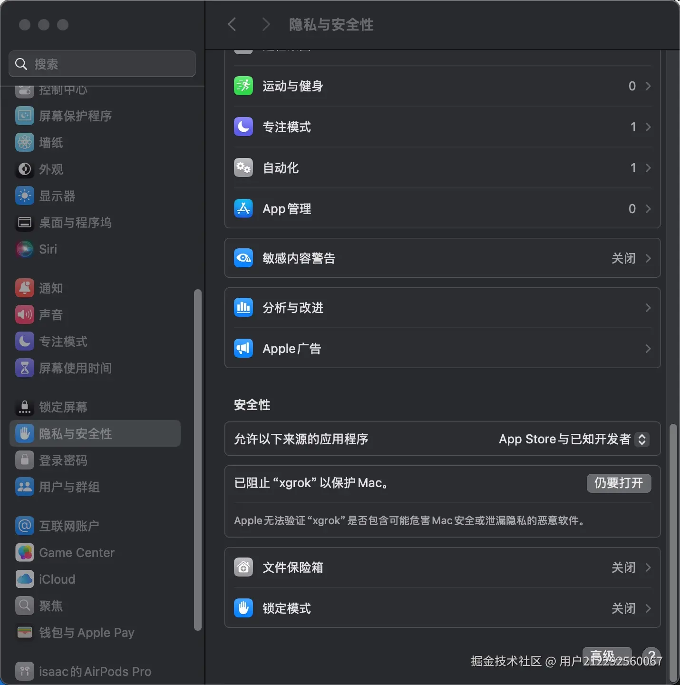Click the AirPods Pro icon in sidebar
This screenshot has height=685, width=680.
[25, 671]
